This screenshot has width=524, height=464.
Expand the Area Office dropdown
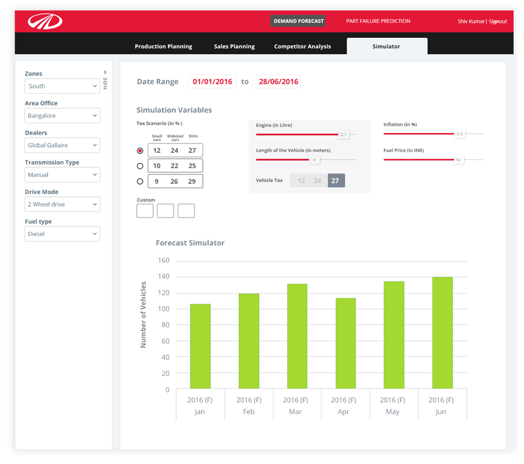pyautogui.click(x=62, y=116)
